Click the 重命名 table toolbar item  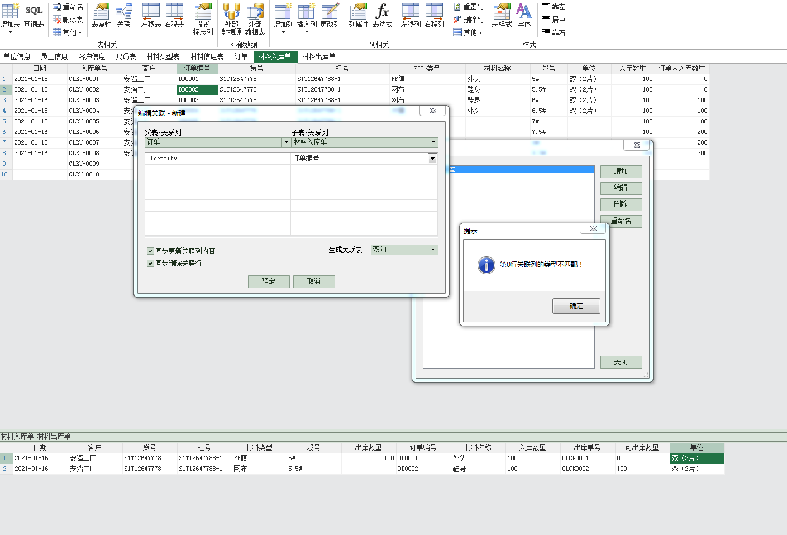point(68,7)
